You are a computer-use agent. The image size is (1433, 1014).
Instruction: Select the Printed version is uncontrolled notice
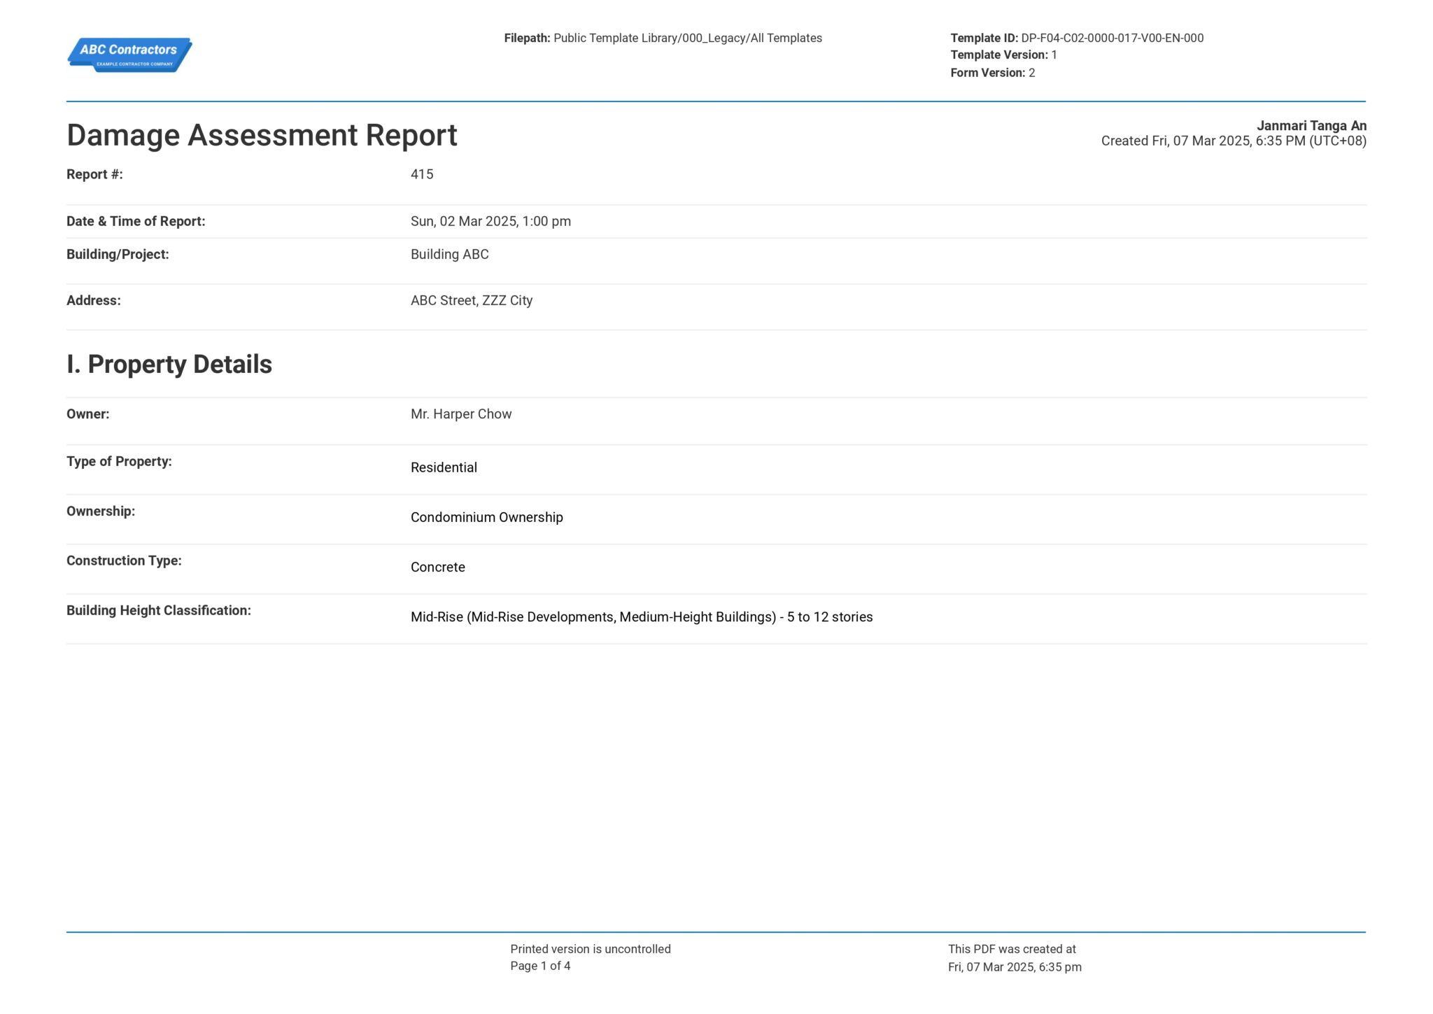point(591,948)
